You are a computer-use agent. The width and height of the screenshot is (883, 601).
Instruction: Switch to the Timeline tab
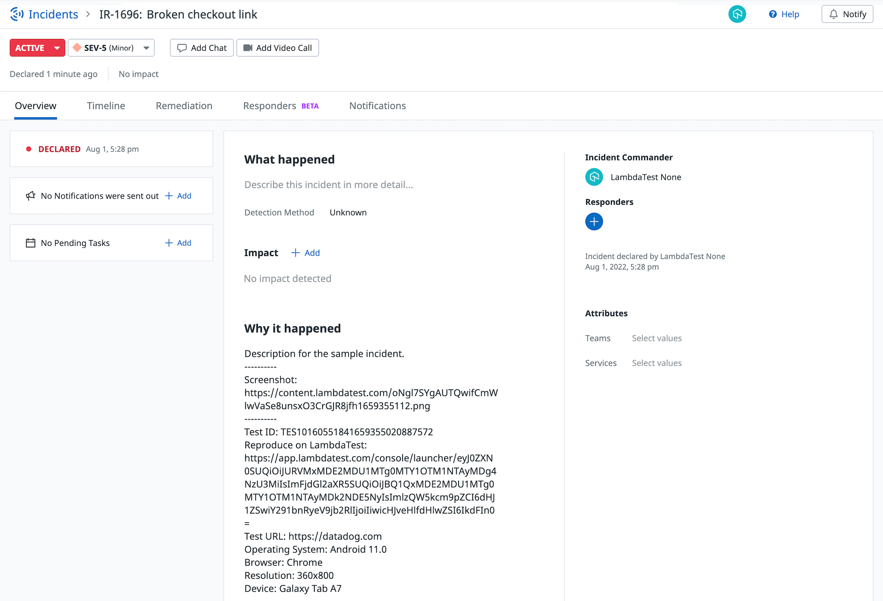(106, 105)
